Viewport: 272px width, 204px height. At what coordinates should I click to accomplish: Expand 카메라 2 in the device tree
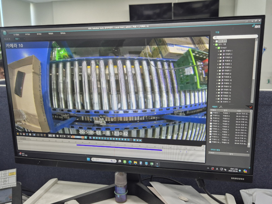pos(218,54)
